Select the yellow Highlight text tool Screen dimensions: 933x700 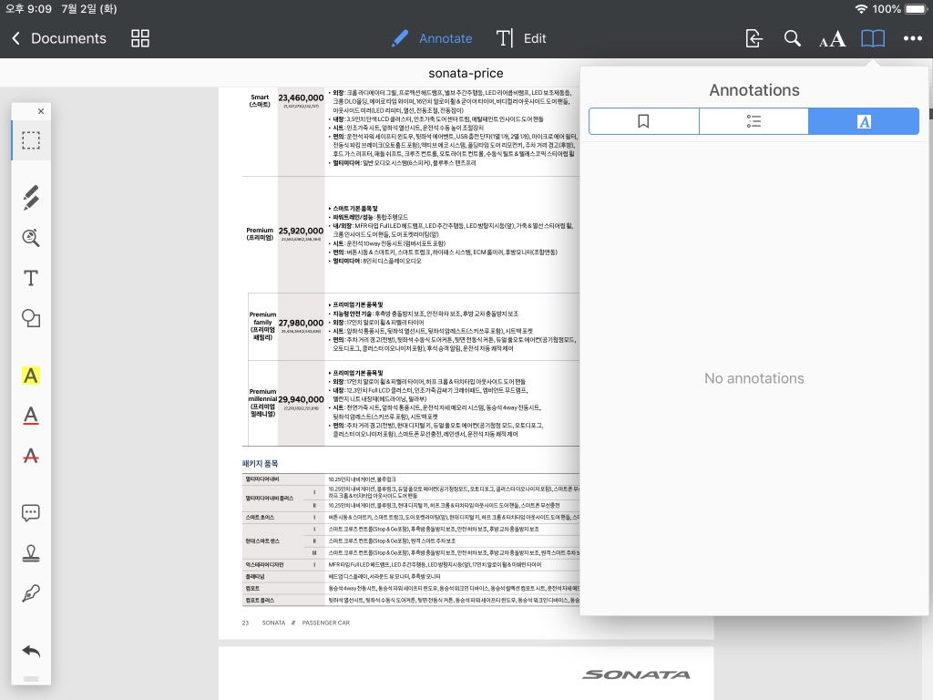pos(31,376)
